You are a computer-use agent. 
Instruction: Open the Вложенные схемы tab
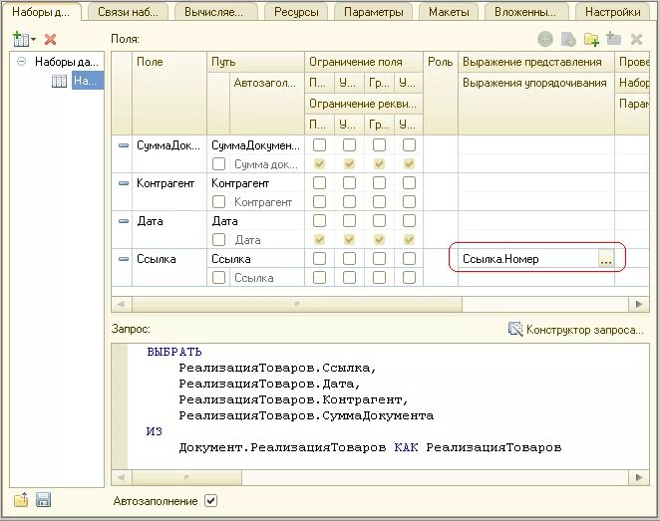point(525,12)
